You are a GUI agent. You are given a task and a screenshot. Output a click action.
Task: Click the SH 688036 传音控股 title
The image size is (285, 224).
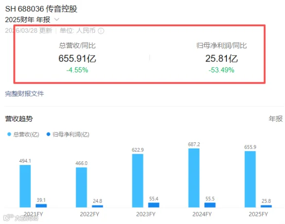(41, 9)
